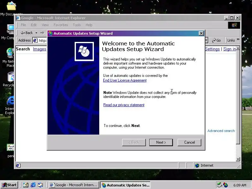Open the End User License Agreement link
This screenshot has width=252, height=189.
coord(125,80)
